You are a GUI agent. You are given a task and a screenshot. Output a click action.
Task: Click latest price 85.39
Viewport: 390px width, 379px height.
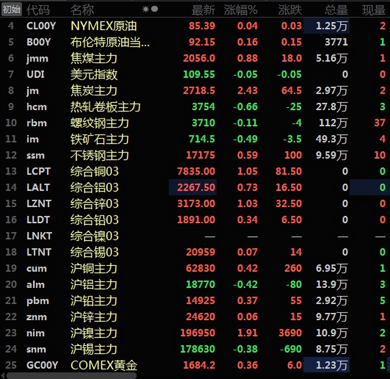click(x=202, y=26)
